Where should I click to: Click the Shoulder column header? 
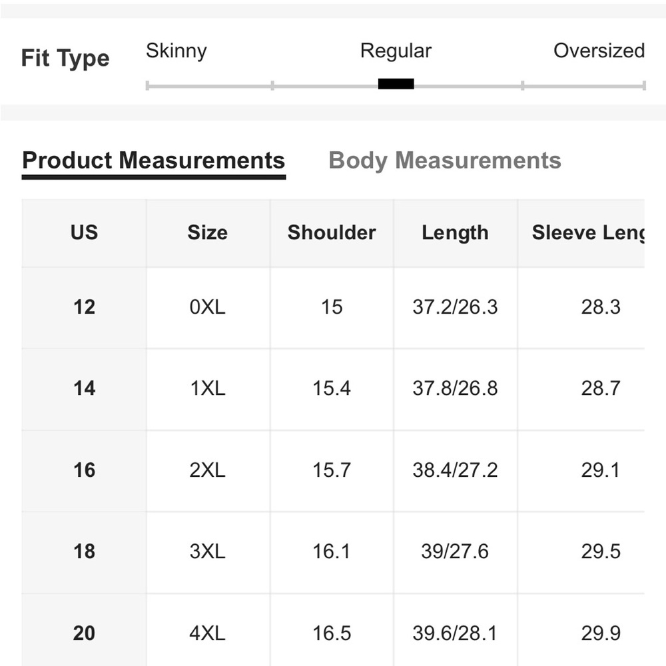pos(332,232)
